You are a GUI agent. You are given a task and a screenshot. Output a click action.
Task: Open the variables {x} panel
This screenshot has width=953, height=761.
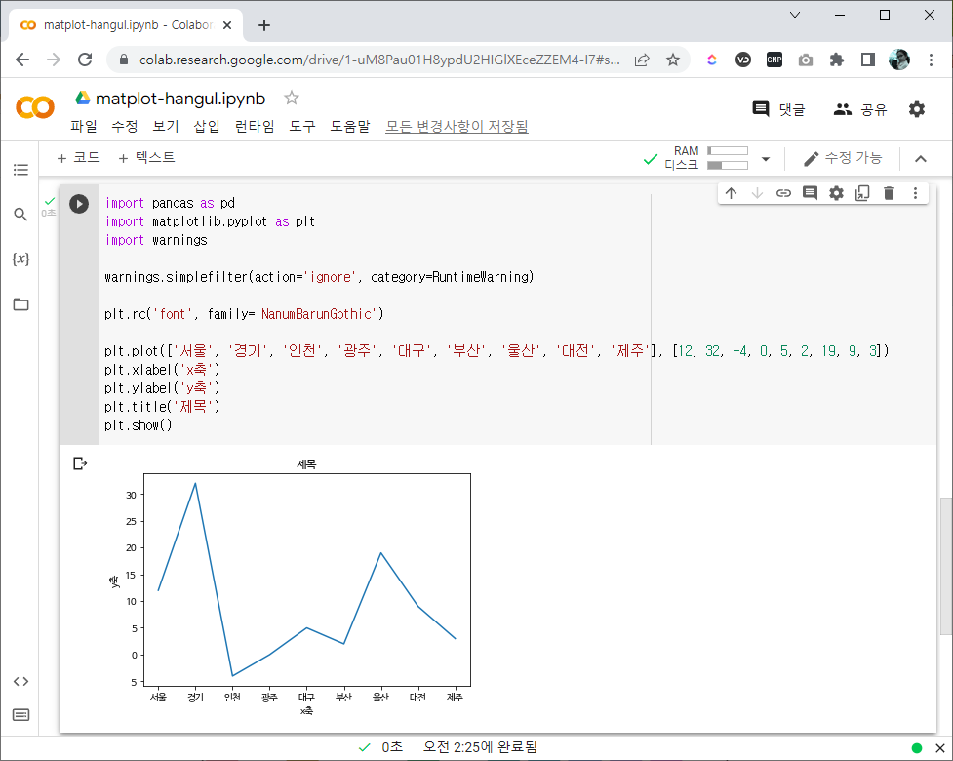pos(20,259)
